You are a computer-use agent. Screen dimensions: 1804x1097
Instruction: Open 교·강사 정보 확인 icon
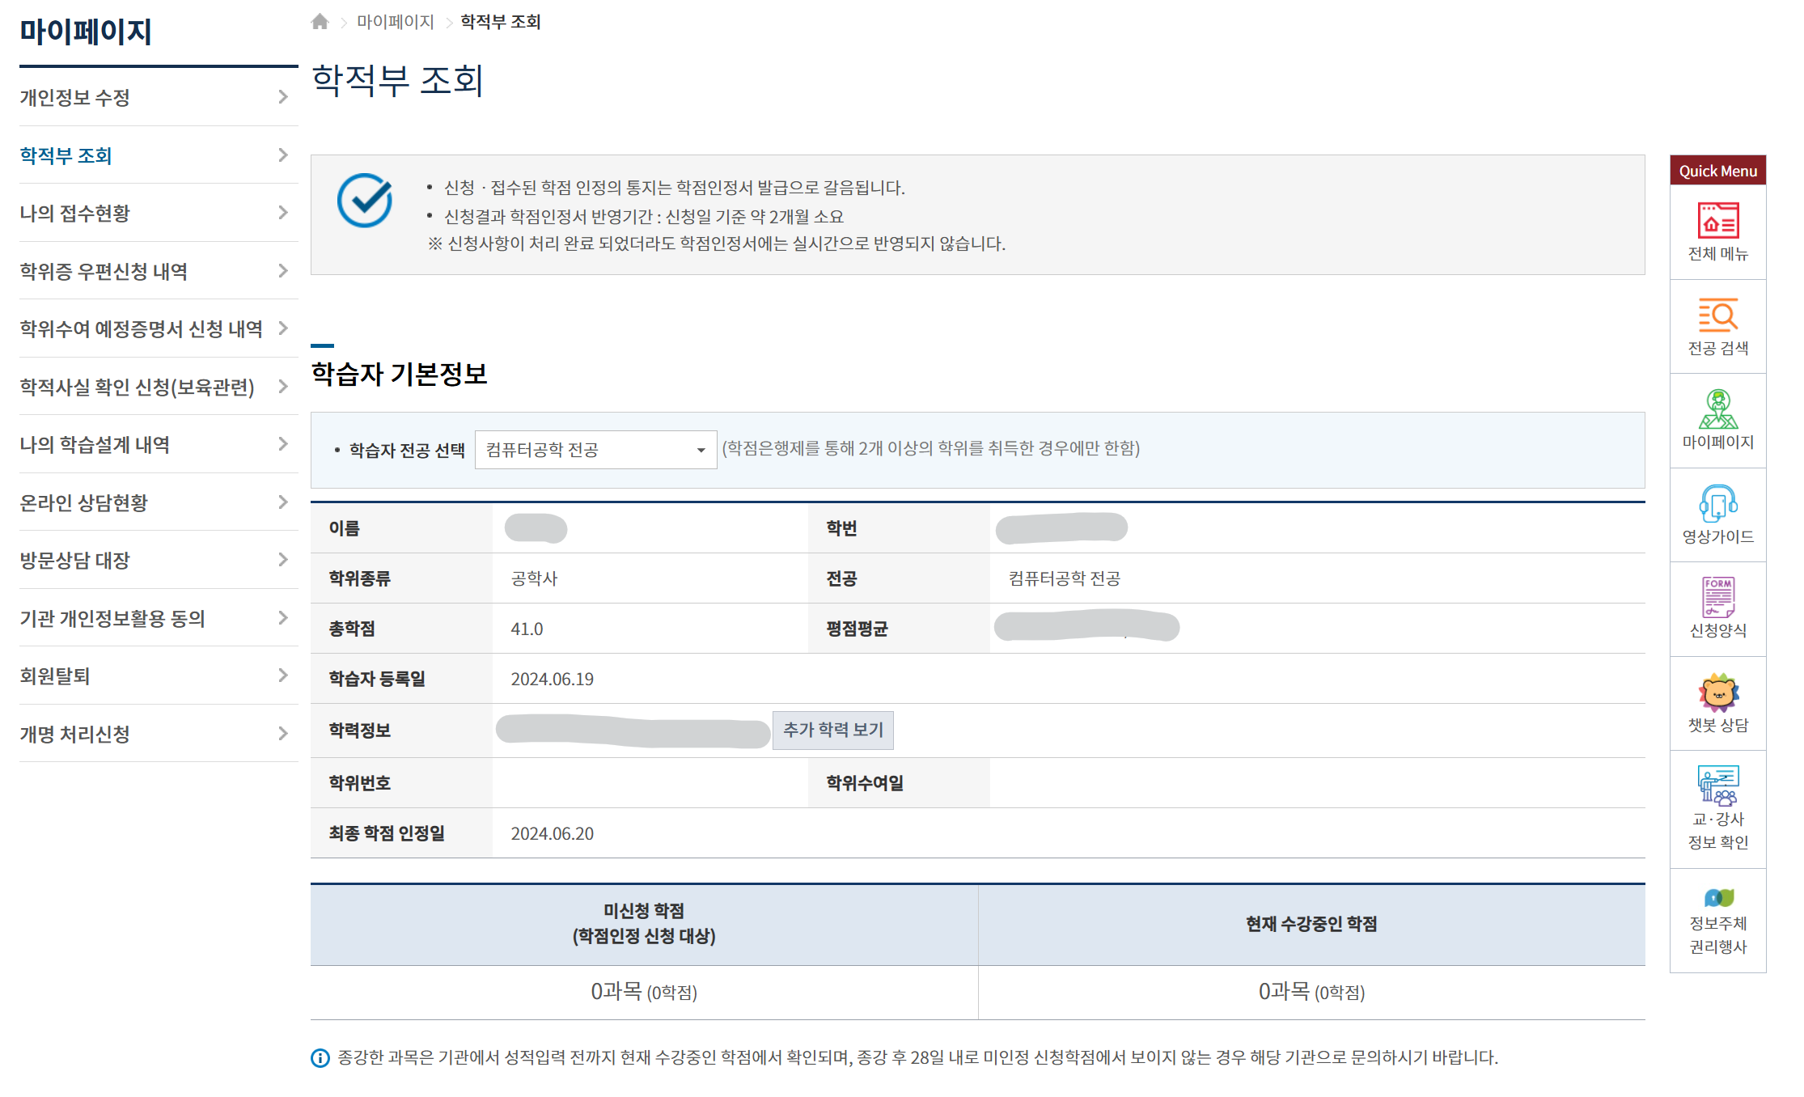tap(1717, 785)
